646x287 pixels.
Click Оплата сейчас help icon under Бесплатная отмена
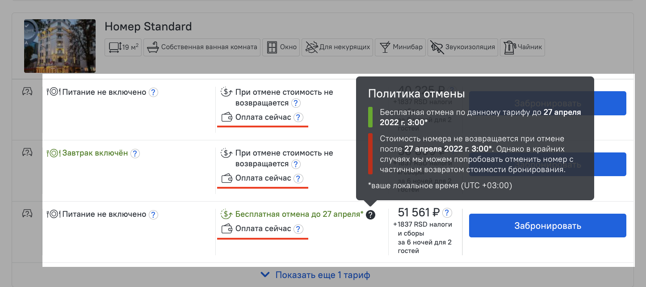point(298,229)
